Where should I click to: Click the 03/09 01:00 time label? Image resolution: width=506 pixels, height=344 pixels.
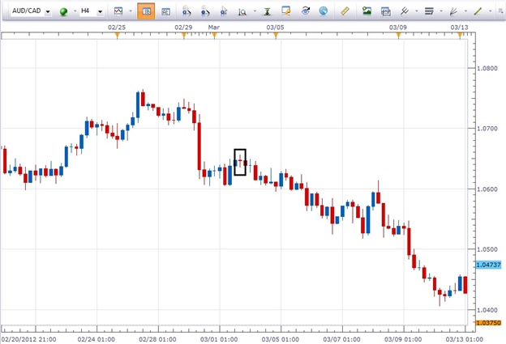(403, 339)
